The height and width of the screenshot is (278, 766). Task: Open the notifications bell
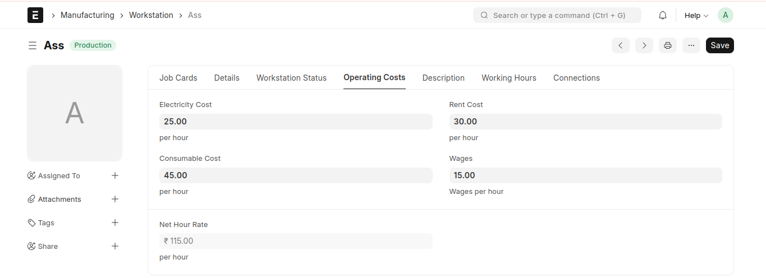point(663,15)
